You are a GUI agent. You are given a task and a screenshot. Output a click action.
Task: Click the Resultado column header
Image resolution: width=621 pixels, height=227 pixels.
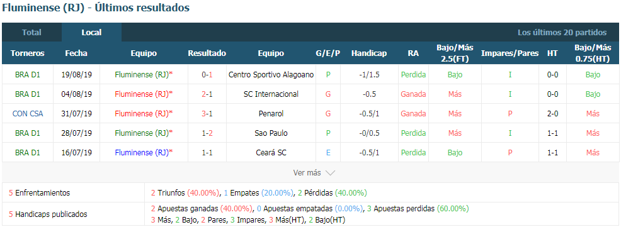[x=207, y=53]
